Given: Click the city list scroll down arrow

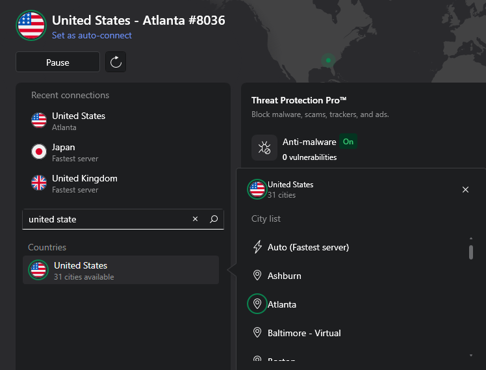Looking at the screenshot, I should point(471,356).
